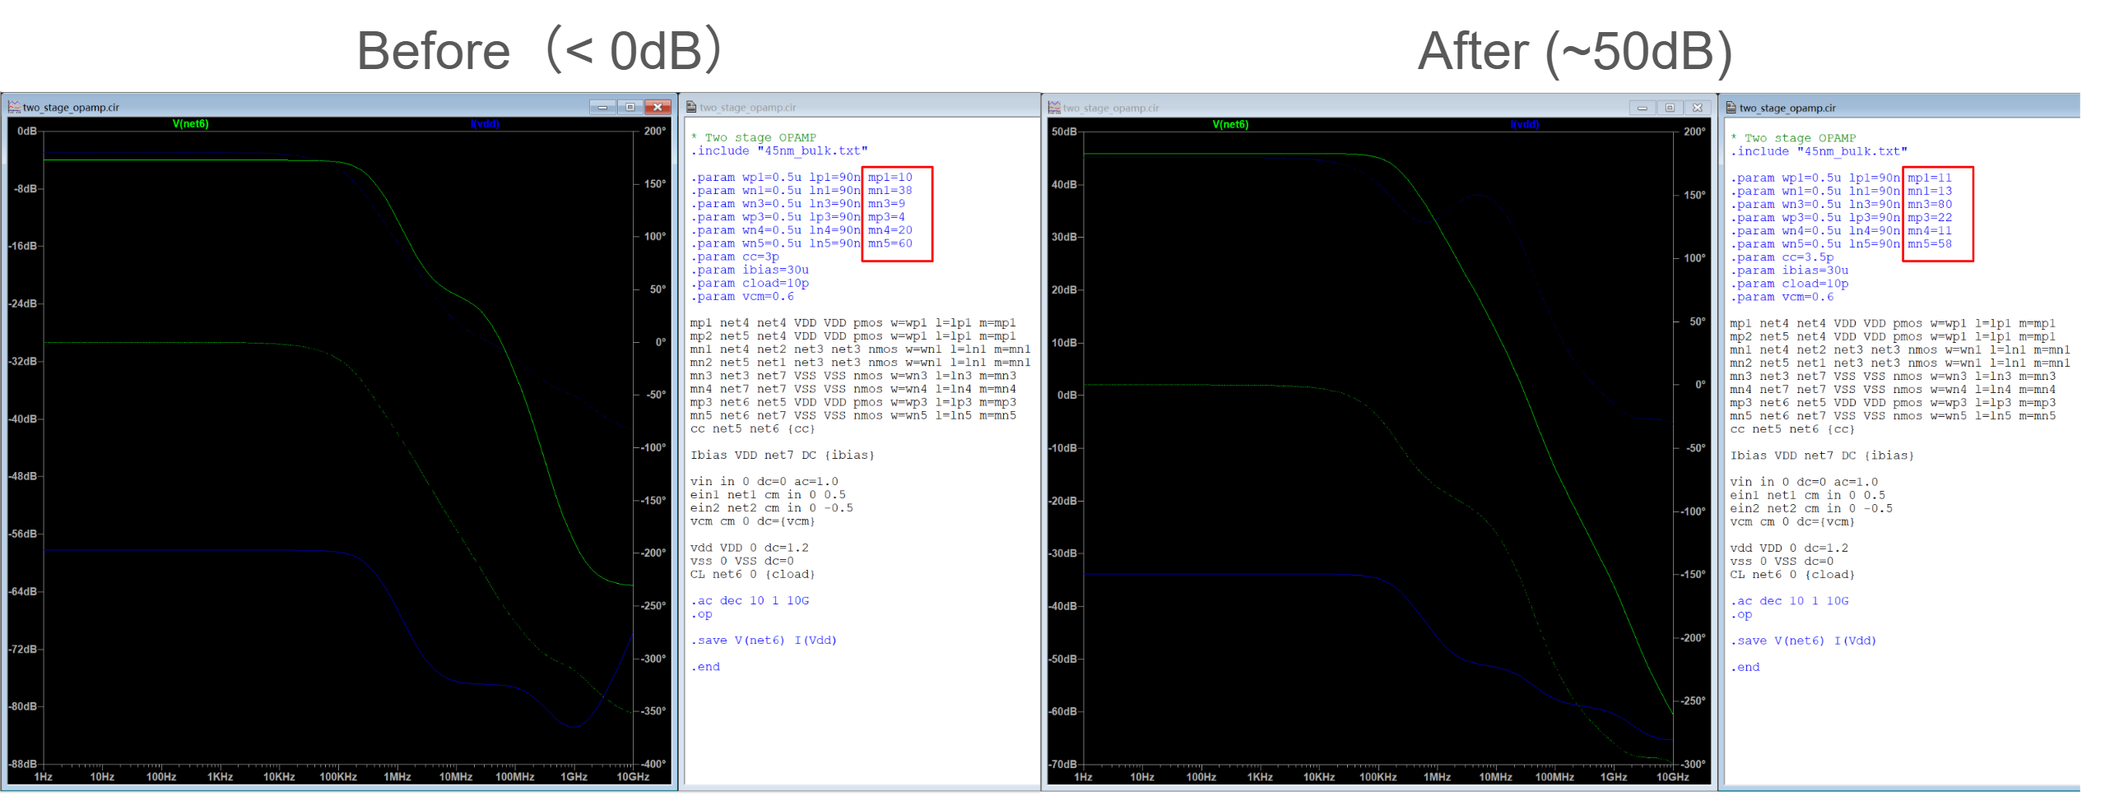Click the mp1=11 parameter value
Viewport: 2105px width, 805px height.
pyautogui.click(x=1929, y=178)
